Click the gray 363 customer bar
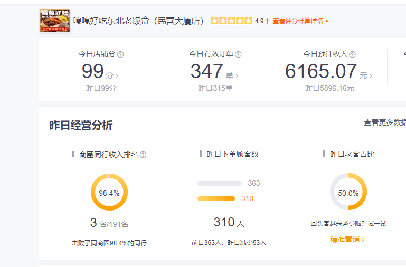This screenshot has width=406, height=267. point(220,184)
